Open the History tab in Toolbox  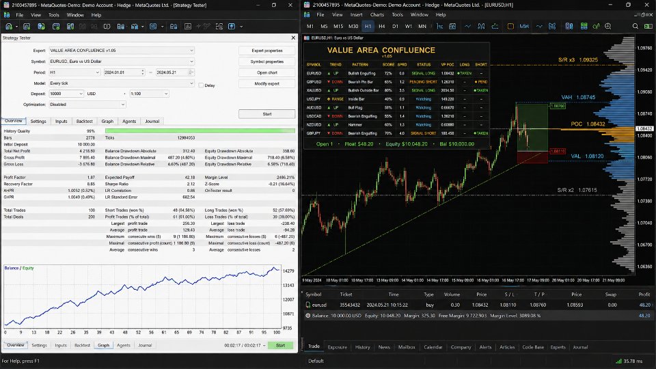362,347
